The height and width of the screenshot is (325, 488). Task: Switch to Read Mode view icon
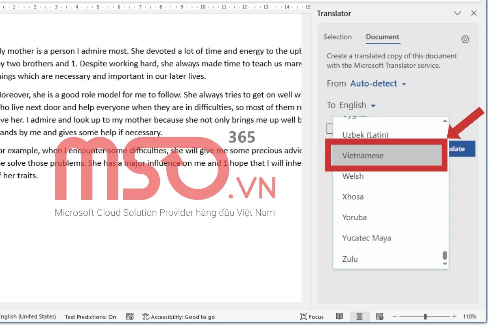339,317
